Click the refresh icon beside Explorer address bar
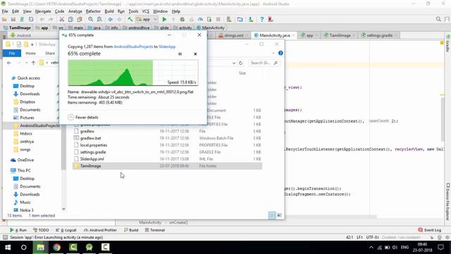 point(241,63)
